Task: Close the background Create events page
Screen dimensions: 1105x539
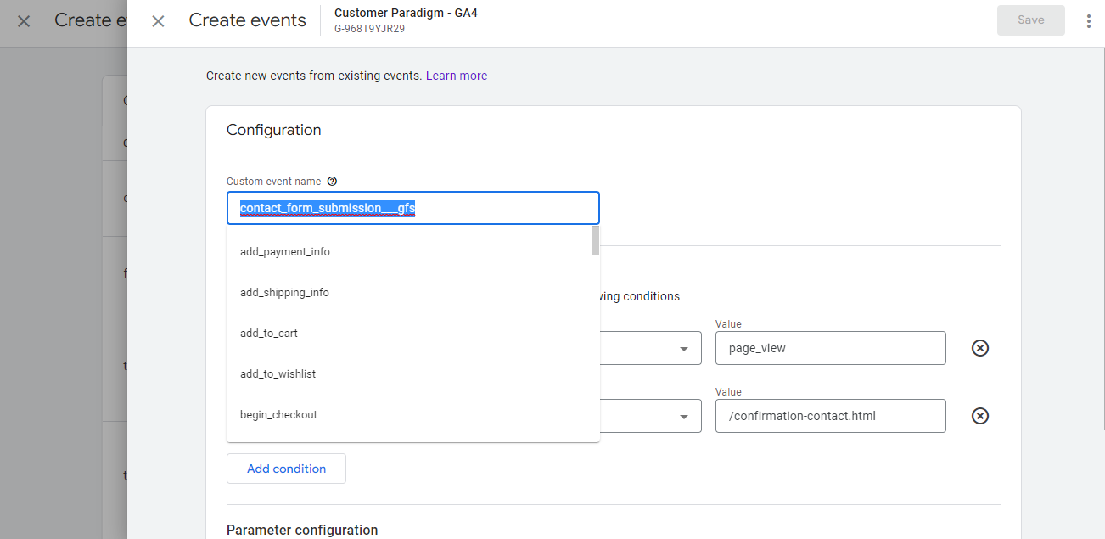Action: [x=24, y=21]
